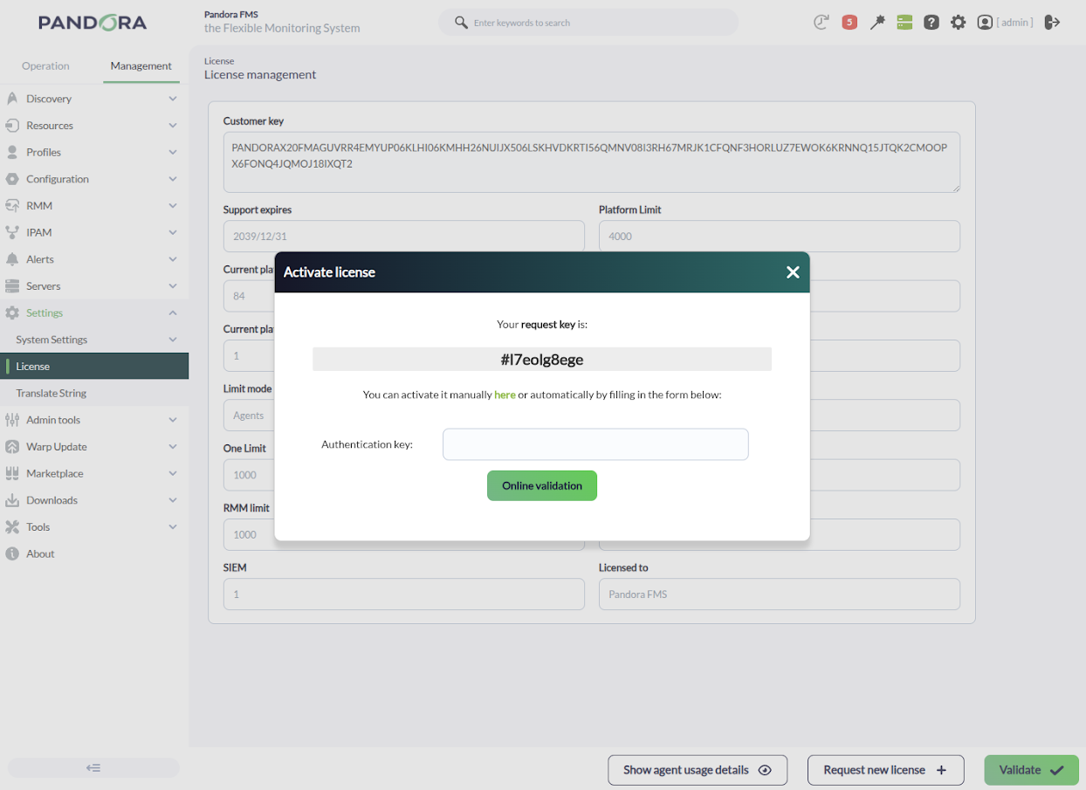
Task: Open help via question mark icon
Action: pyautogui.click(x=931, y=23)
